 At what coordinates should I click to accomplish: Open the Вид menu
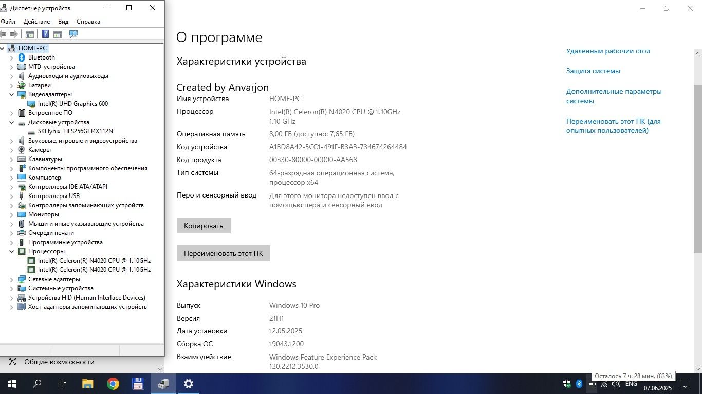(x=63, y=22)
